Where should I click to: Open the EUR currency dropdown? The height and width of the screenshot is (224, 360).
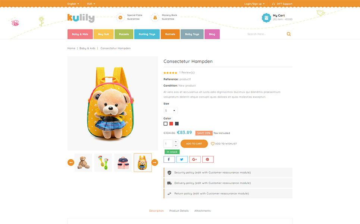(x=91, y=4)
